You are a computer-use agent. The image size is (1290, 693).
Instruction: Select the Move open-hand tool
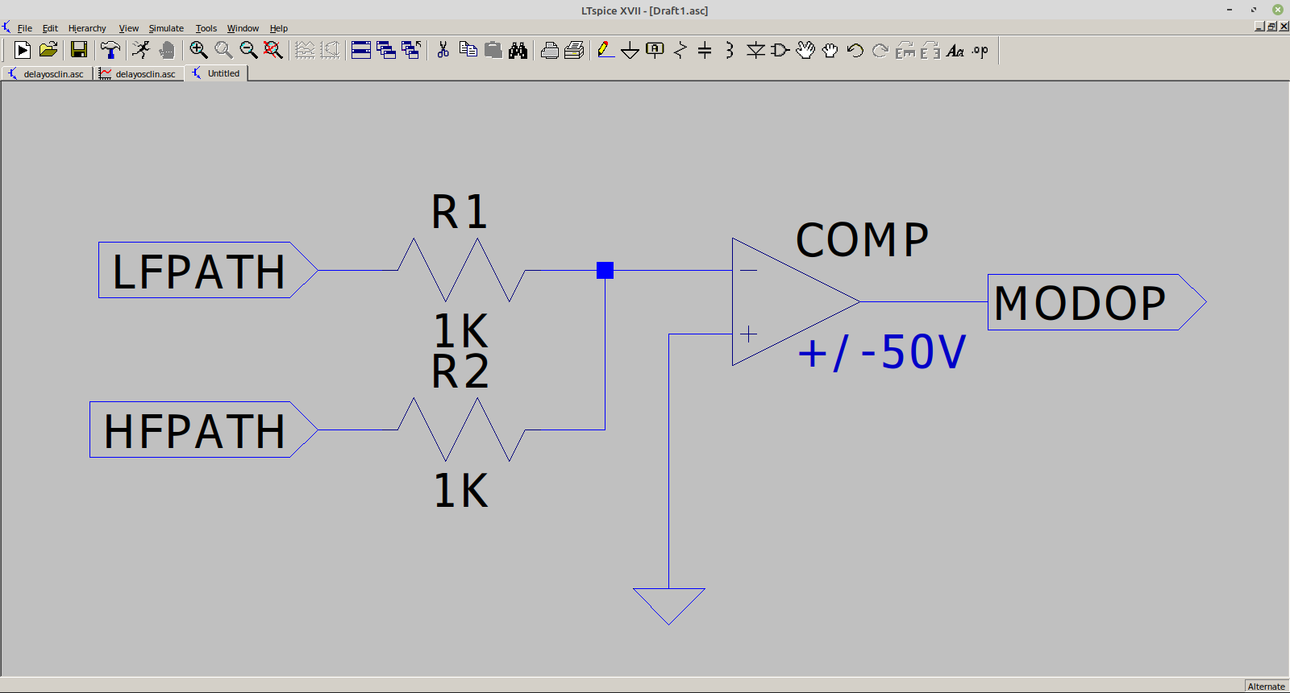click(805, 50)
